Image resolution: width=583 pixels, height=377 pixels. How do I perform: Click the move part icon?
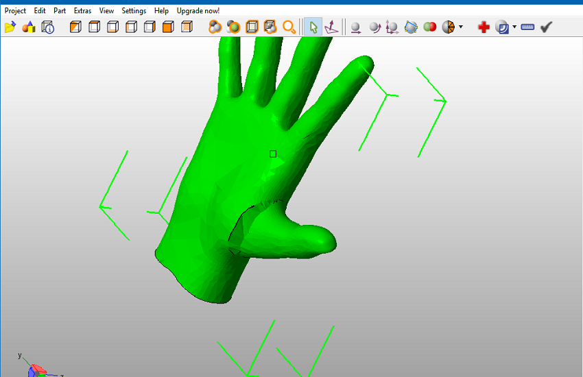pyautogui.click(x=356, y=28)
